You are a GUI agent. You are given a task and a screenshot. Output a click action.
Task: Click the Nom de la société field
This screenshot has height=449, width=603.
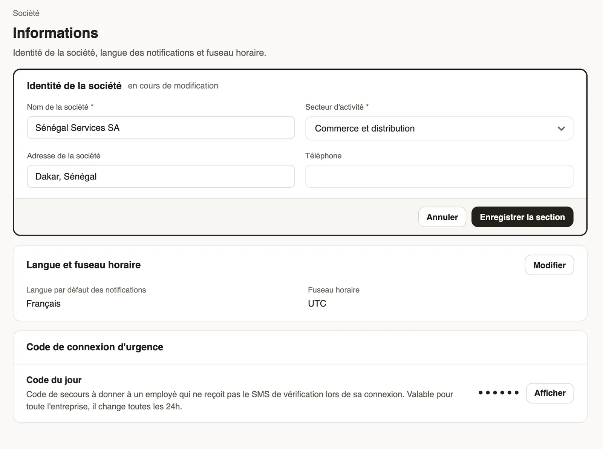(161, 128)
